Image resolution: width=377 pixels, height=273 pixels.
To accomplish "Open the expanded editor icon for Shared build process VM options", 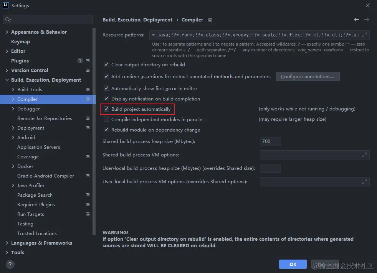I will (364, 155).
